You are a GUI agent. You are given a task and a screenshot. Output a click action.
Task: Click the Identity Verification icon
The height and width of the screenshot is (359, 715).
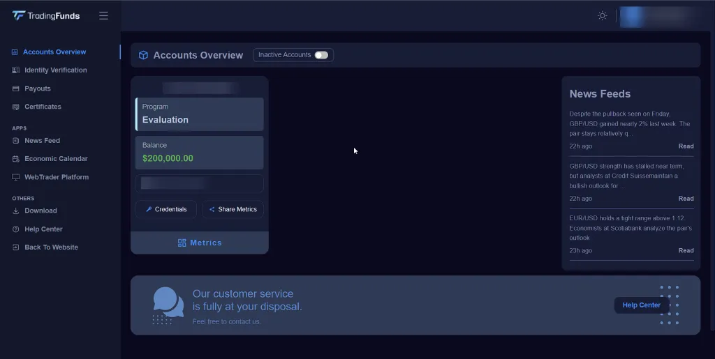pyautogui.click(x=16, y=70)
